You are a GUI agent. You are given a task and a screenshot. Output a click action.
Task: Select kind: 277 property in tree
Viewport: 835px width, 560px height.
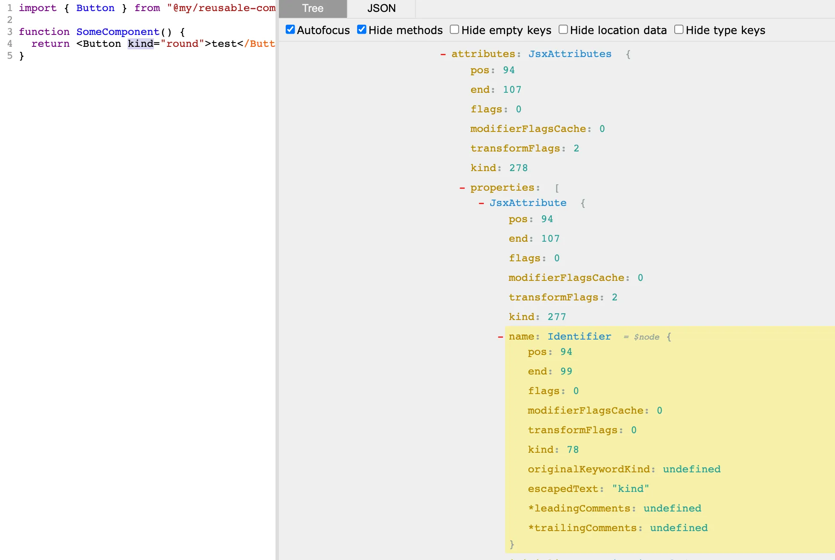[537, 317]
